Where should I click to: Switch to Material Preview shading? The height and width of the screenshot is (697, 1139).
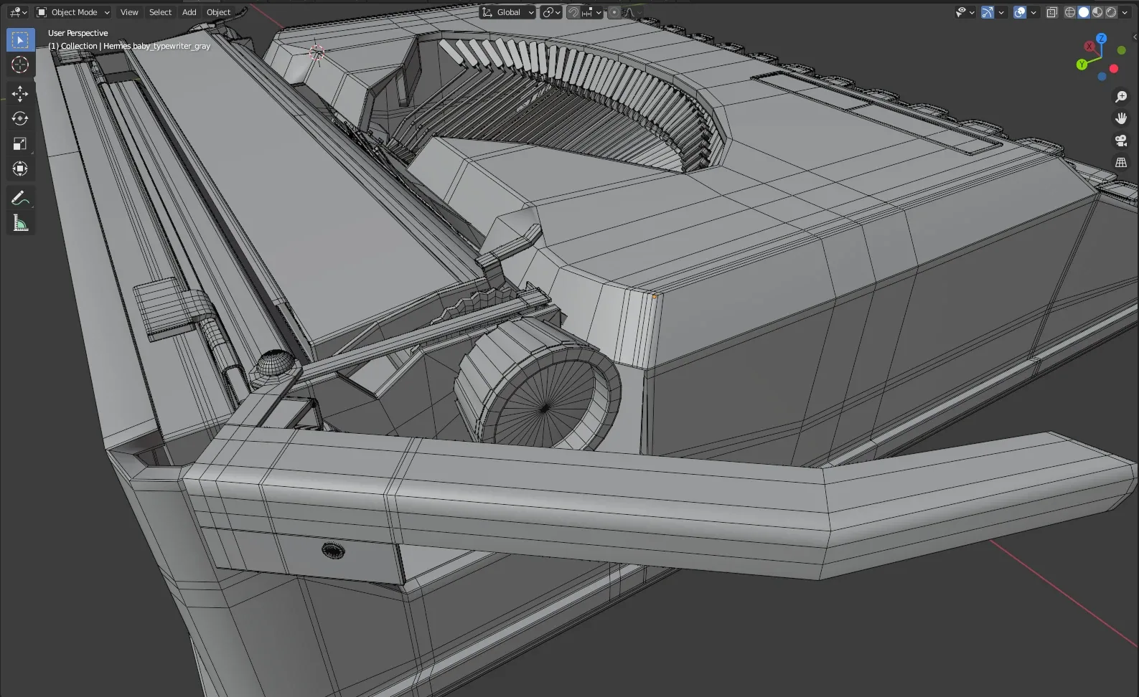[x=1097, y=12]
